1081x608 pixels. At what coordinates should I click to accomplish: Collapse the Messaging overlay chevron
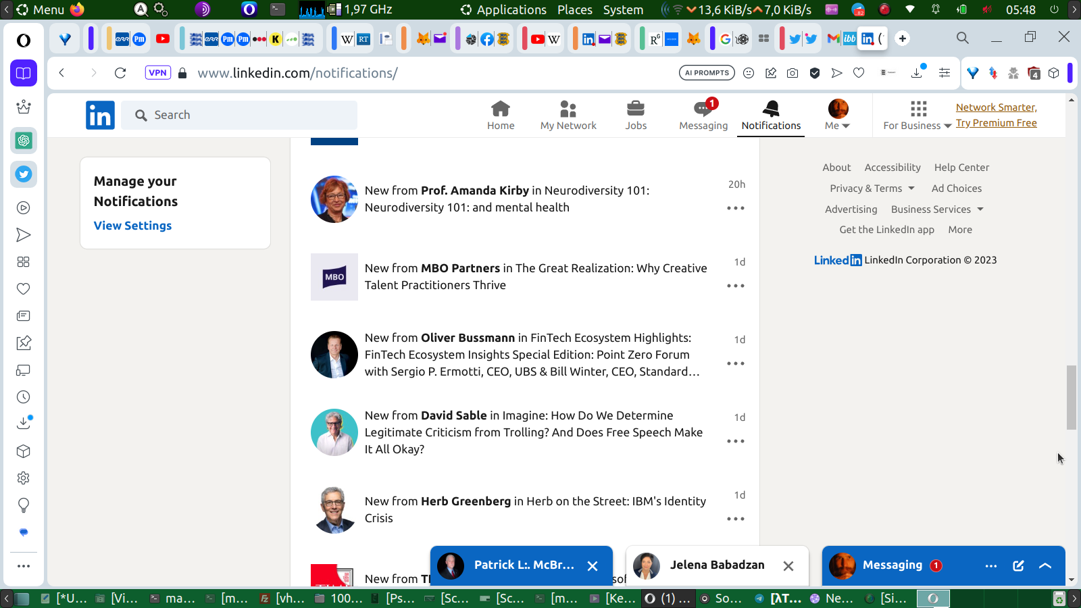click(1045, 566)
